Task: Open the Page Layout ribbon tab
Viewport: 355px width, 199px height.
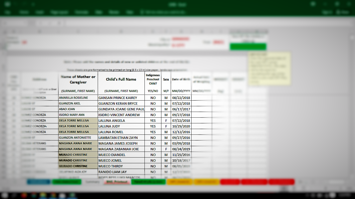Action: pos(59,12)
